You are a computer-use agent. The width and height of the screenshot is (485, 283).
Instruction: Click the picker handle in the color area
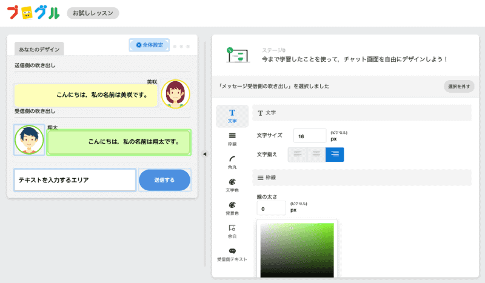[x=292, y=228]
